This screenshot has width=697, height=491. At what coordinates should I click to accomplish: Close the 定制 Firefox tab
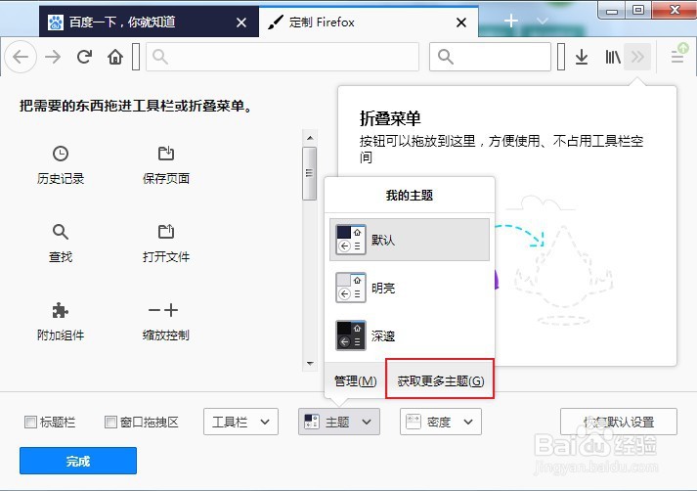461,22
